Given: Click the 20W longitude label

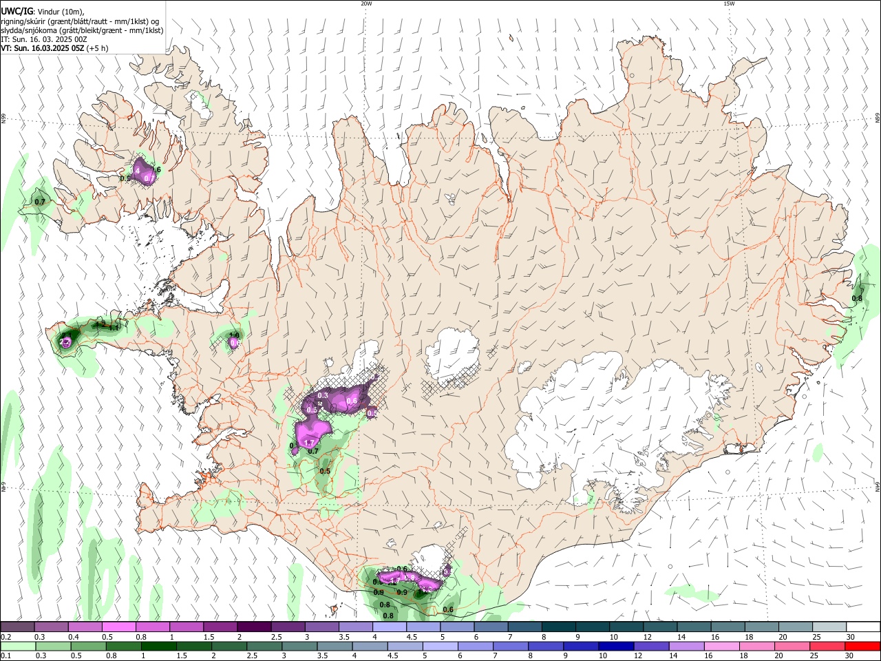Looking at the screenshot, I should coord(366,3).
